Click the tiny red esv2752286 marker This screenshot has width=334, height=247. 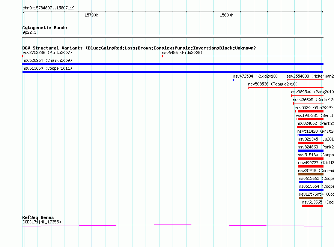pyautogui.click(x=23, y=56)
